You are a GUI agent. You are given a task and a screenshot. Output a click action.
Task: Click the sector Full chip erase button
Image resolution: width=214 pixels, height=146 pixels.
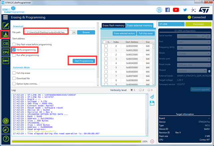[x=146, y=34]
